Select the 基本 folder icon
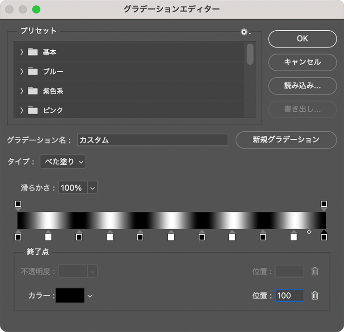The width and height of the screenshot is (344, 332). [33, 52]
